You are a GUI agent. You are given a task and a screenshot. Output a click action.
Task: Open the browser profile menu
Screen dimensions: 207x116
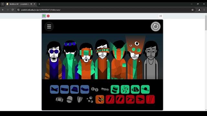[x=199, y=10]
